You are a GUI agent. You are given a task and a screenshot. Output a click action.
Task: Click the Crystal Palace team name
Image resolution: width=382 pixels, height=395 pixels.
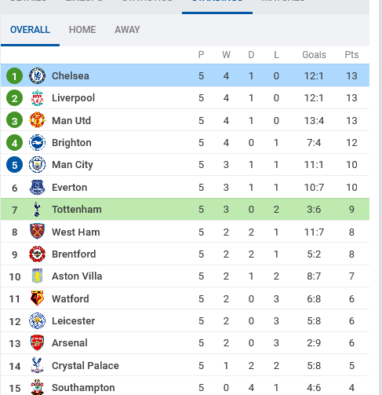point(85,366)
